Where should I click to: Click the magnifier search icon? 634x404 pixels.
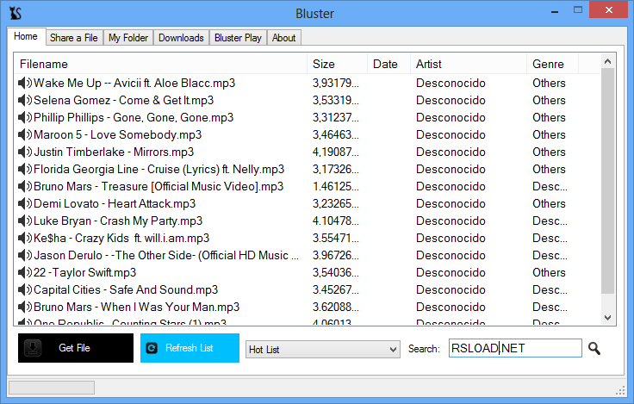[x=594, y=348]
